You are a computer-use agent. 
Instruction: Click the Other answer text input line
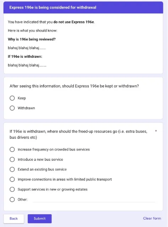pyautogui.click(x=94, y=200)
